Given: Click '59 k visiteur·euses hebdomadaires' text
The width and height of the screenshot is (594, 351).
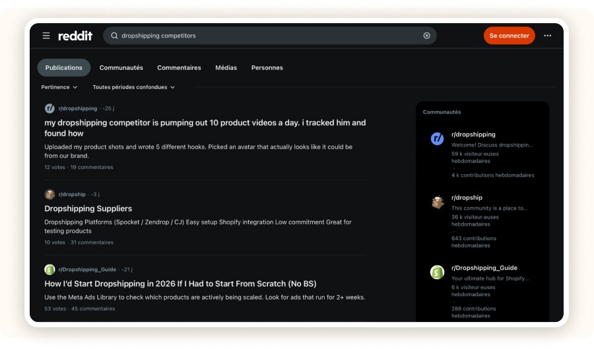Looking at the screenshot, I should pyautogui.click(x=475, y=158).
